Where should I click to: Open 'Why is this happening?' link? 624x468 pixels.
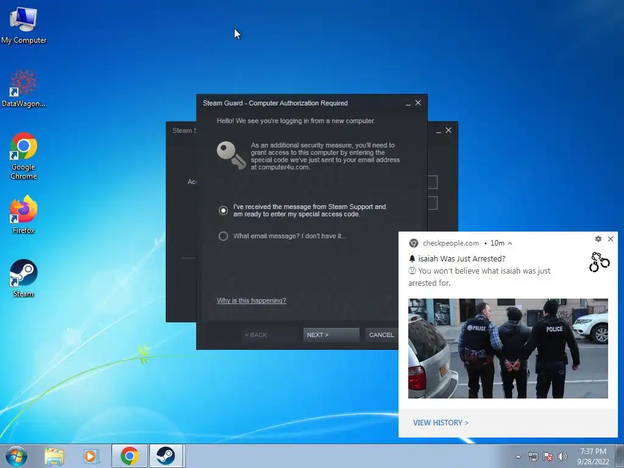[x=252, y=300]
